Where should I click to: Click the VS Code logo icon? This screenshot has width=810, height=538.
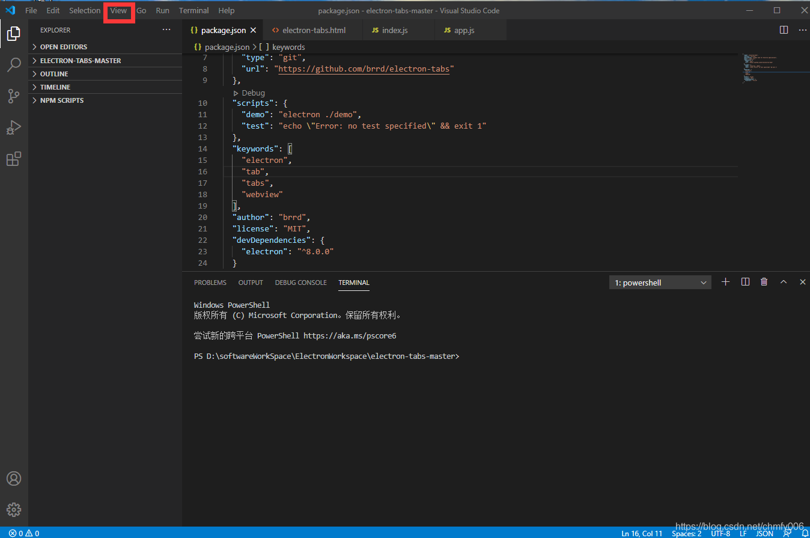[x=10, y=10]
